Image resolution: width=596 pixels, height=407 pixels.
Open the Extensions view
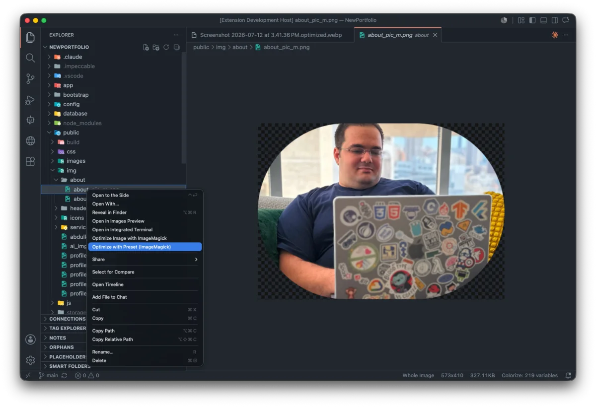(30, 161)
